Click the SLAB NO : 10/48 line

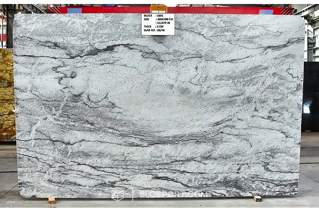click(154, 30)
